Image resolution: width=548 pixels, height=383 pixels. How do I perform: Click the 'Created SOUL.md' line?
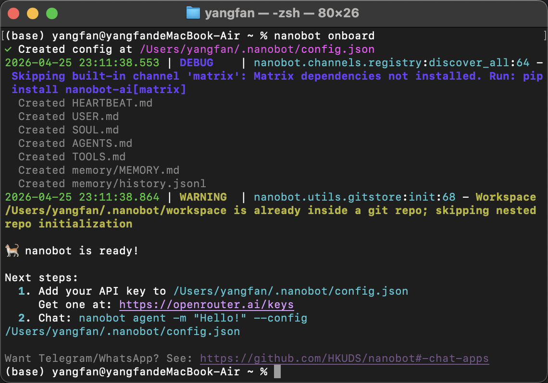coord(68,130)
